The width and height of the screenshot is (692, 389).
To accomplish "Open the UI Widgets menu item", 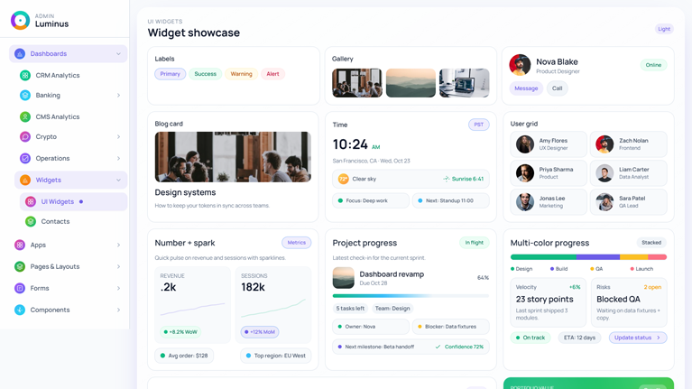I will [58, 201].
